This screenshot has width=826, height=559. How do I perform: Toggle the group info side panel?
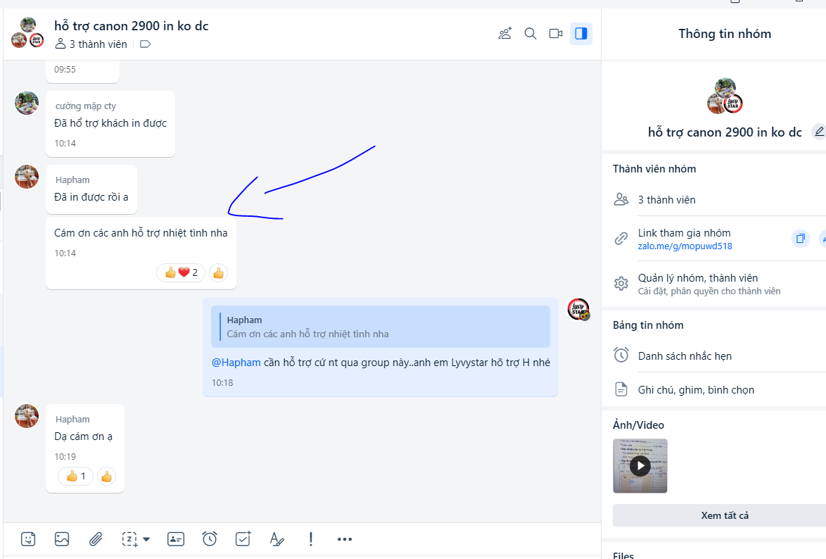pos(580,34)
